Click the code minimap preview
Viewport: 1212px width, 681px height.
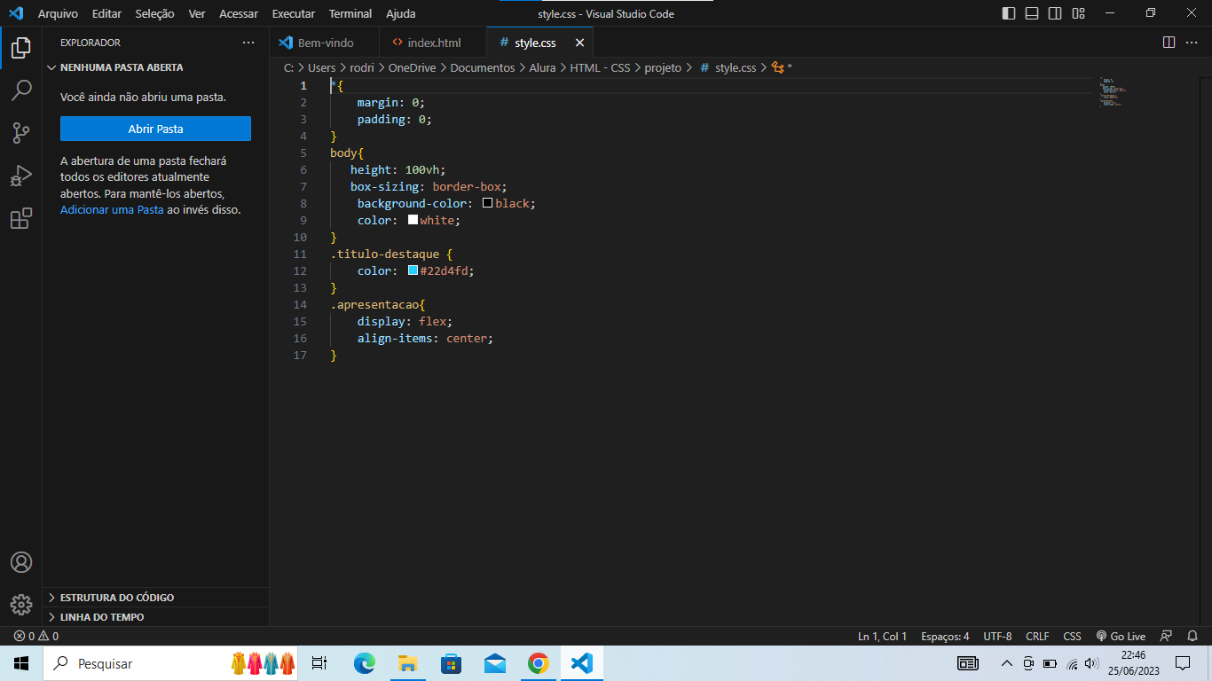(1113, 92)
